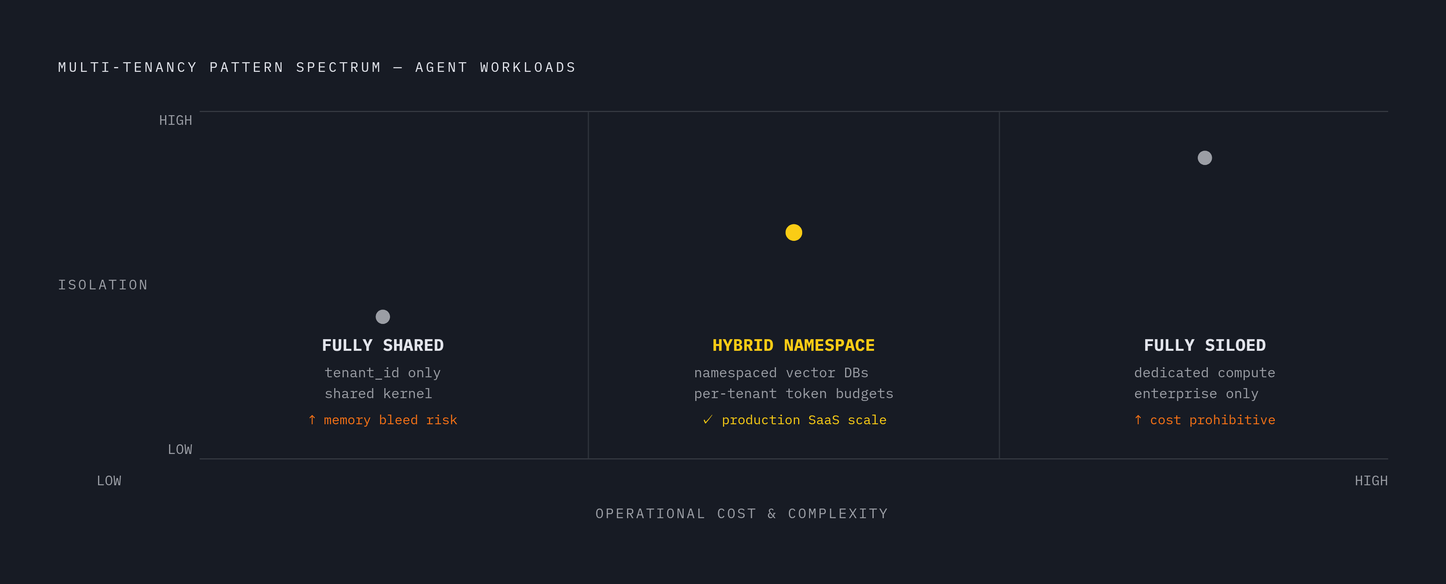Click 'per-tenant token budgets' text

(x=794, y=394)
